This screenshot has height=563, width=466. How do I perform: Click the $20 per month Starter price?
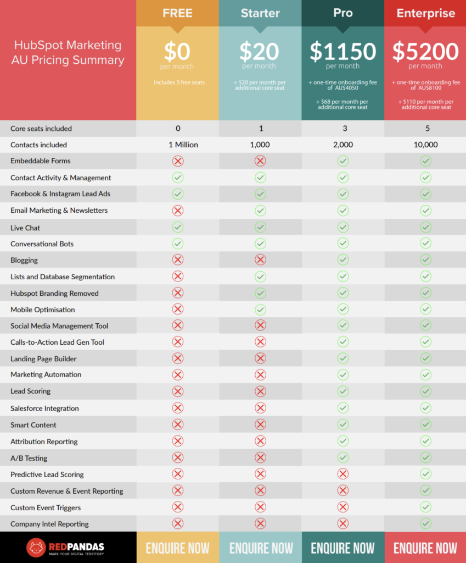tap(259, 54)
